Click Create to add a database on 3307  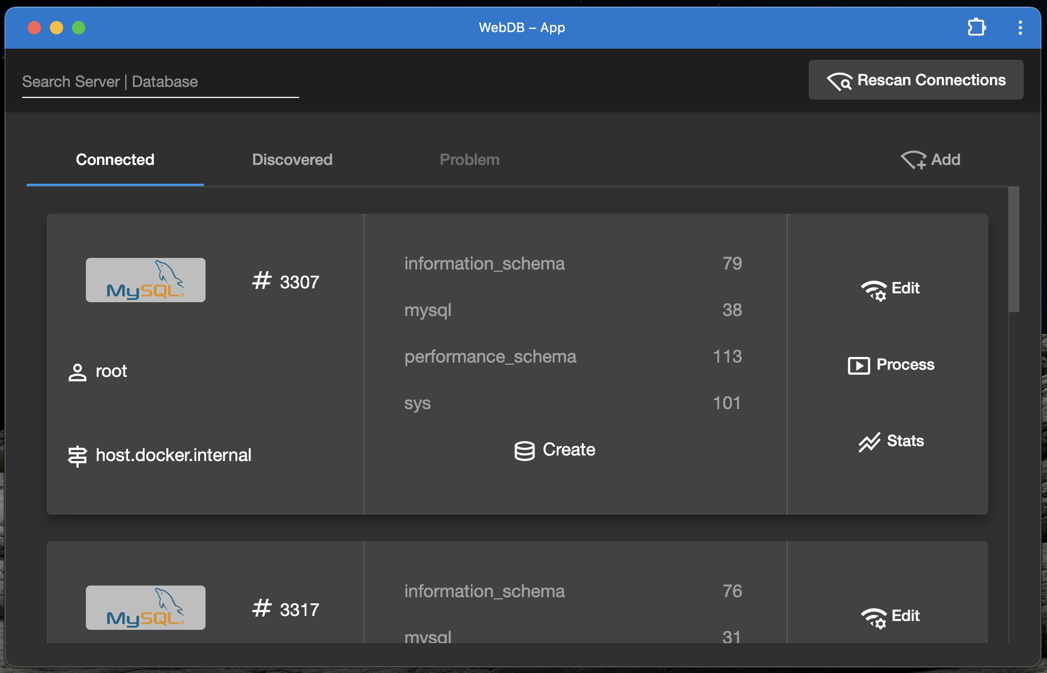click(x=555, y=449)
